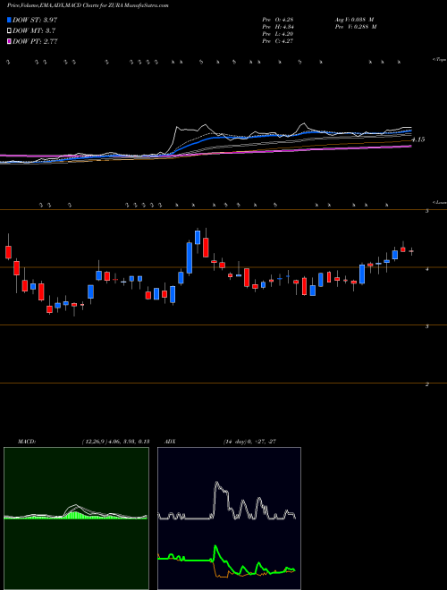Click the 'Pre V: 0.288 M' volume text
The width and height of the screenshot is (447, 590).
(x=355, y=27)
